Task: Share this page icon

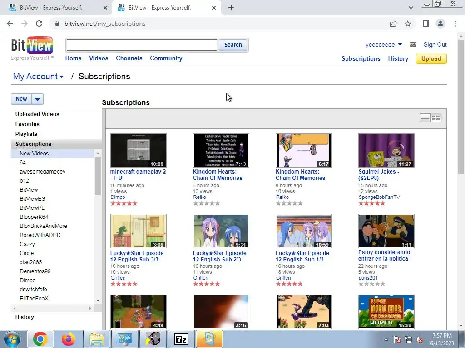Action: point(393,24)
